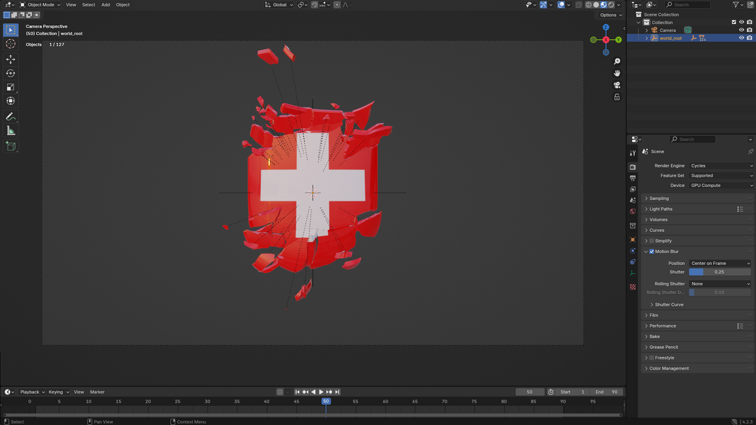Open the Marker menu in the timeline

(x=97, y=392)
